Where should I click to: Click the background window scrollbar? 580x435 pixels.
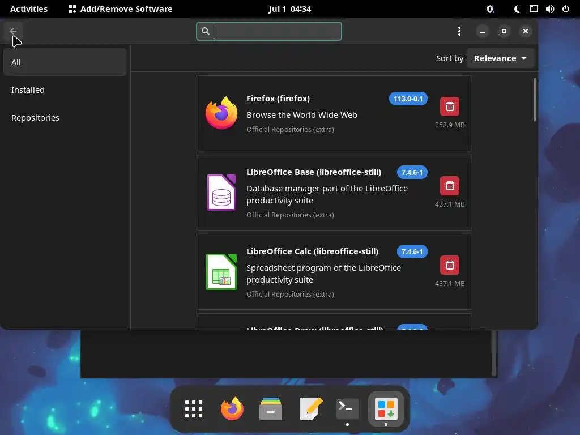494,353
